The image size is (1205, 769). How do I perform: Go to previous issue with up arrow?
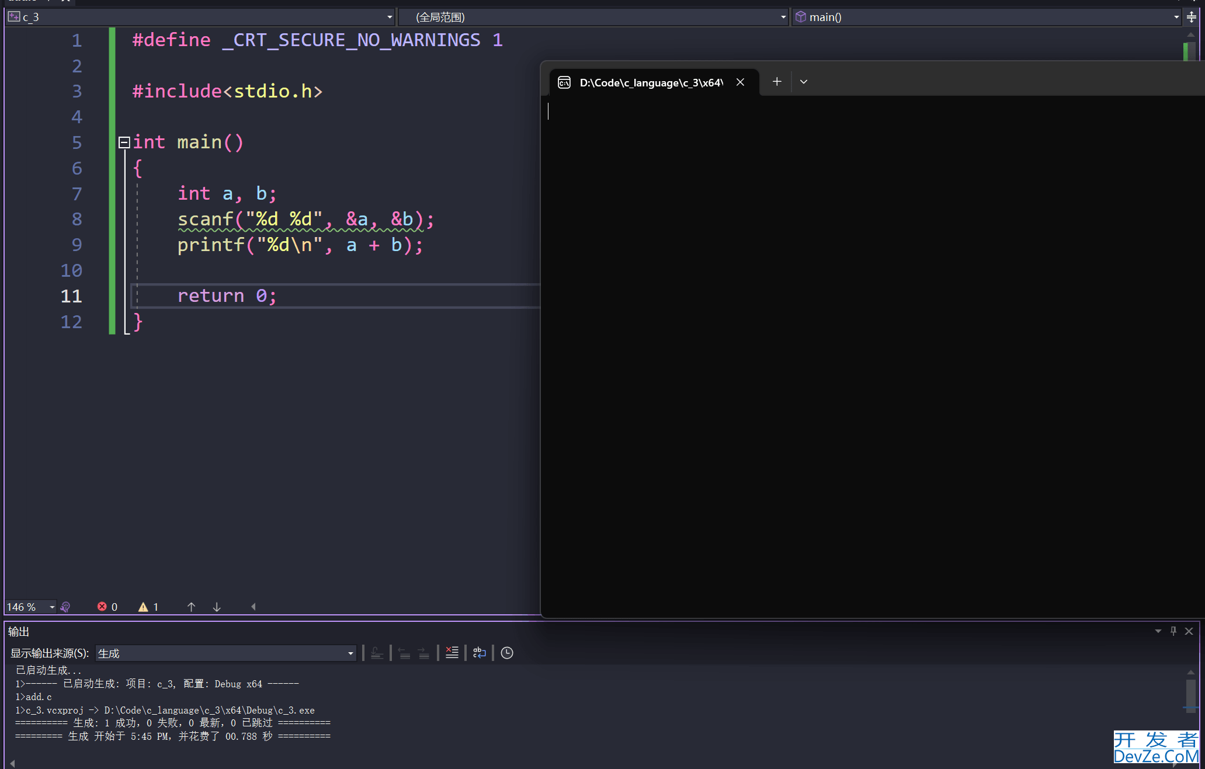191,607
